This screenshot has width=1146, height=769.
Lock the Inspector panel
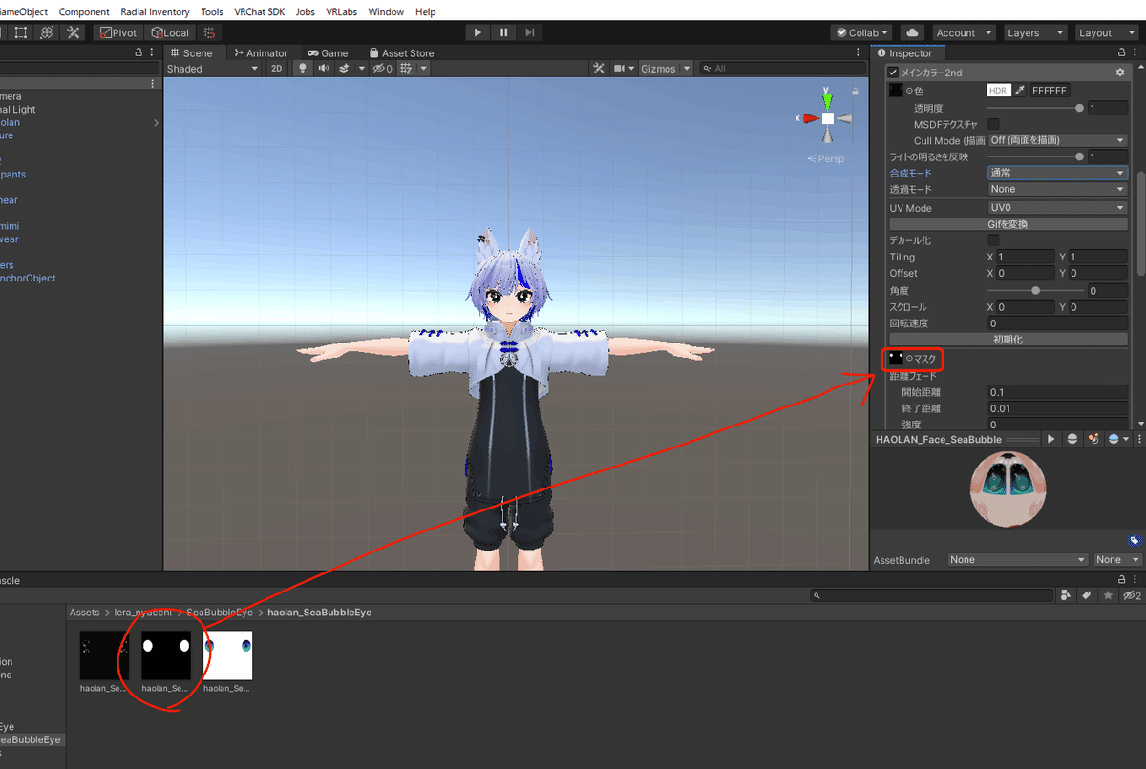coord(1123,53)
